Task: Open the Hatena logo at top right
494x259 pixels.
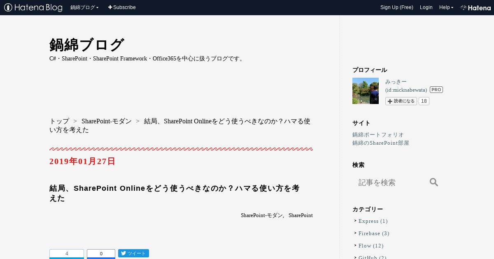Action: tap(475, 7)
